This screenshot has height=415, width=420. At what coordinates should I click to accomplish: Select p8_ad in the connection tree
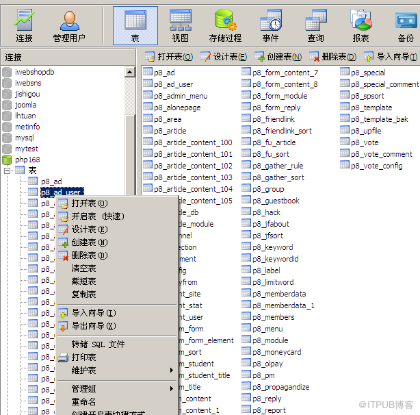point(51,181)
